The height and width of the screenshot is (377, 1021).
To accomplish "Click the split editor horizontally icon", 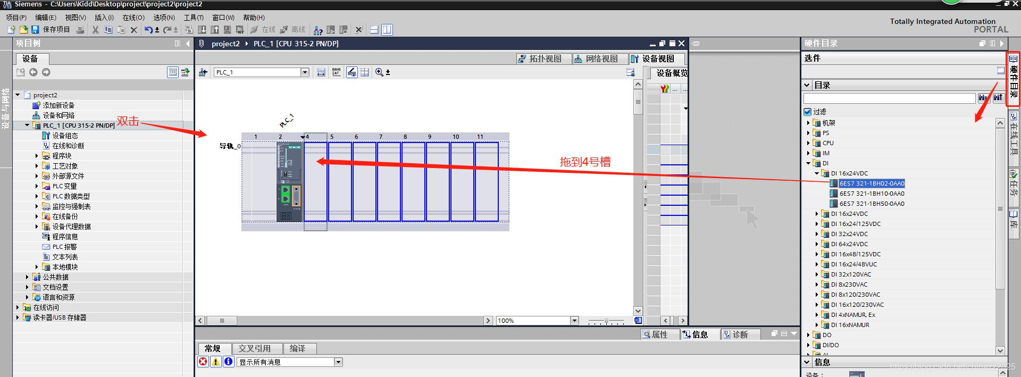I will point(374,30).
